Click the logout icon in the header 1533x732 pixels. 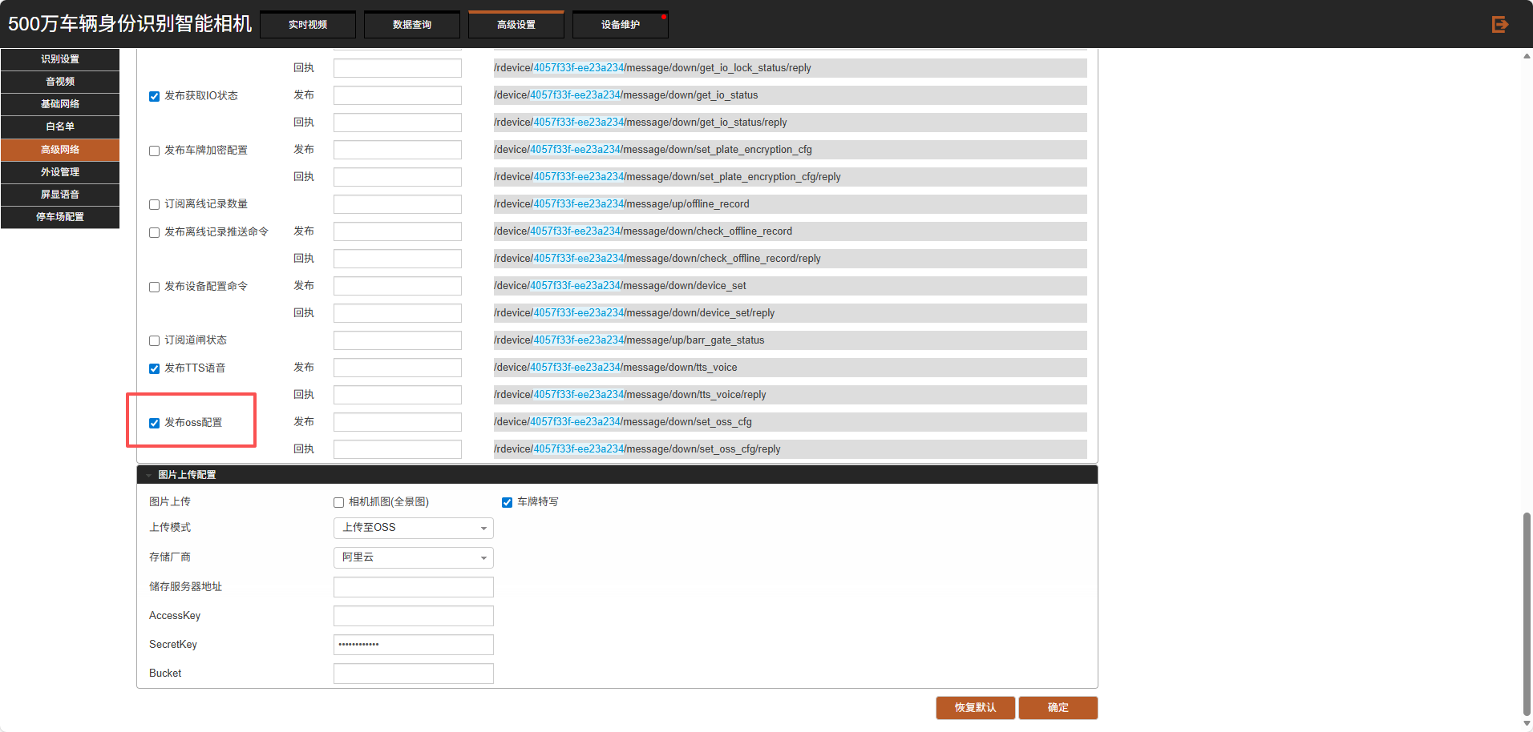point(1499,24)
